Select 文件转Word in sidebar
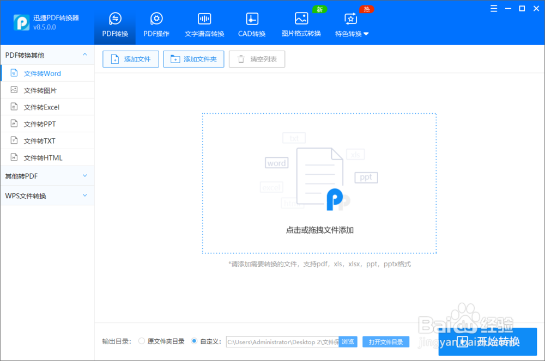Image resolution: width=545 pixels, height=361 pixels. point(47,74)
